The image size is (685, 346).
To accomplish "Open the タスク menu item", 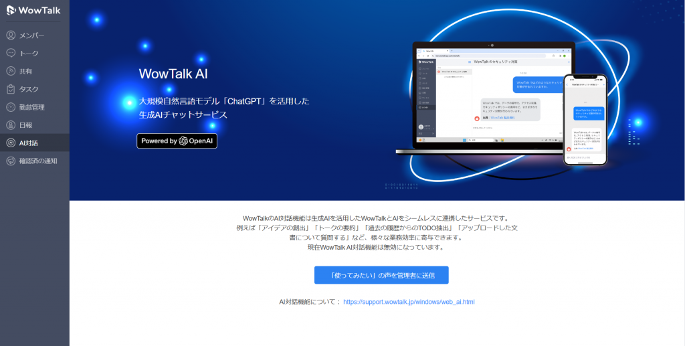I will pos(35,89).
